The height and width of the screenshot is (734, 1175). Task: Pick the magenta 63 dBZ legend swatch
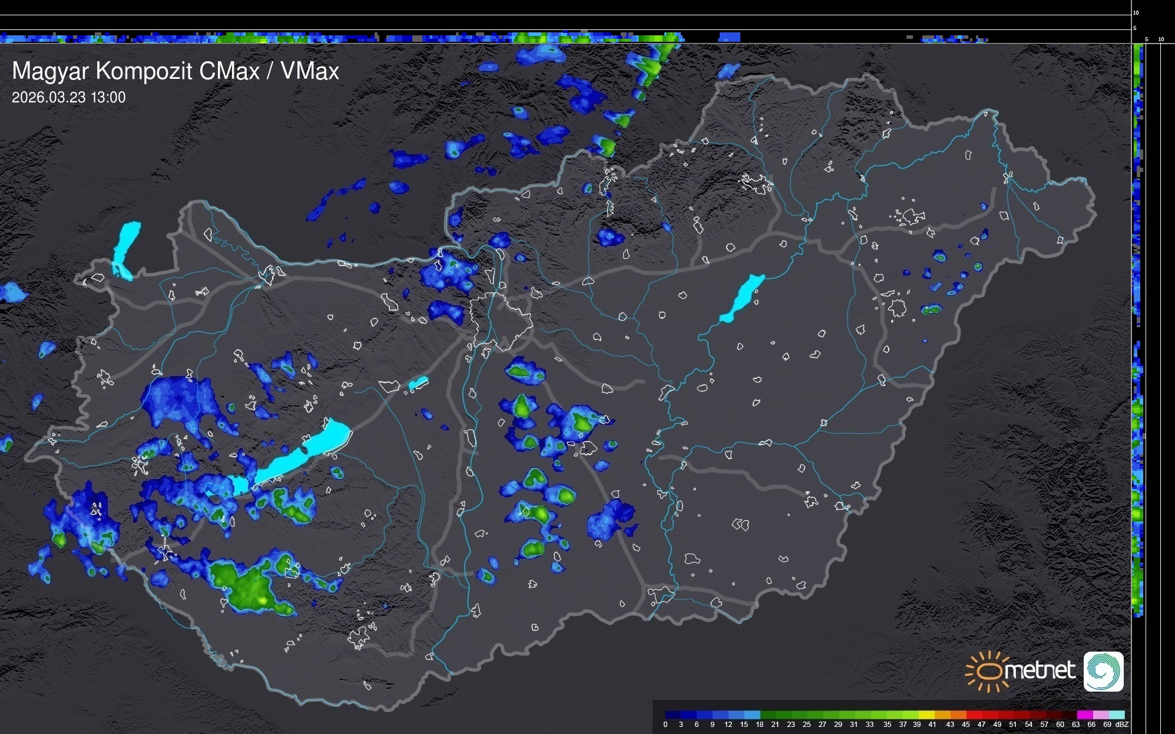[1084, 715]
